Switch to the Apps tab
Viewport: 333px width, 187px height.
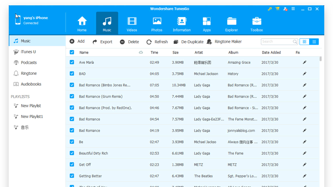click(x=207, y=24)
